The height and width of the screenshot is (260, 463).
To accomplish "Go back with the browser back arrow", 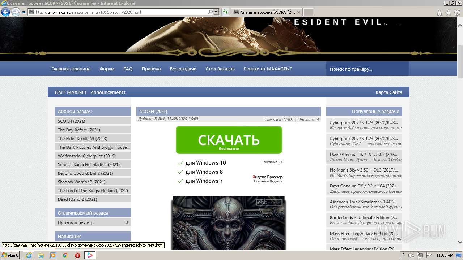I will pyautogui.click(x=5, y=12).
